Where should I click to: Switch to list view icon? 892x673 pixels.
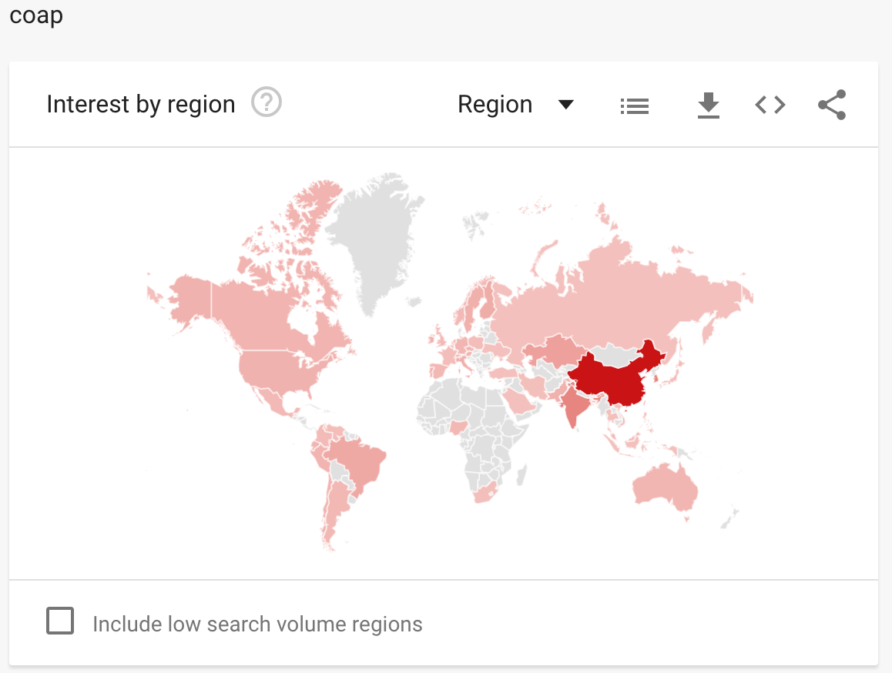[x=634, y=105]
